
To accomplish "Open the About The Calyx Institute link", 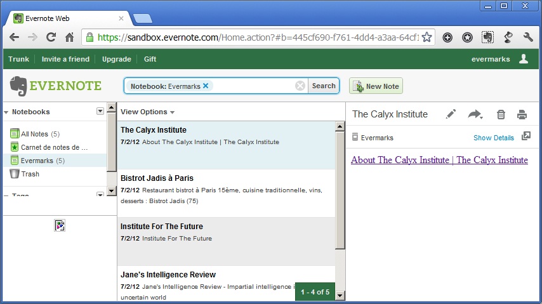I will 439,160.
